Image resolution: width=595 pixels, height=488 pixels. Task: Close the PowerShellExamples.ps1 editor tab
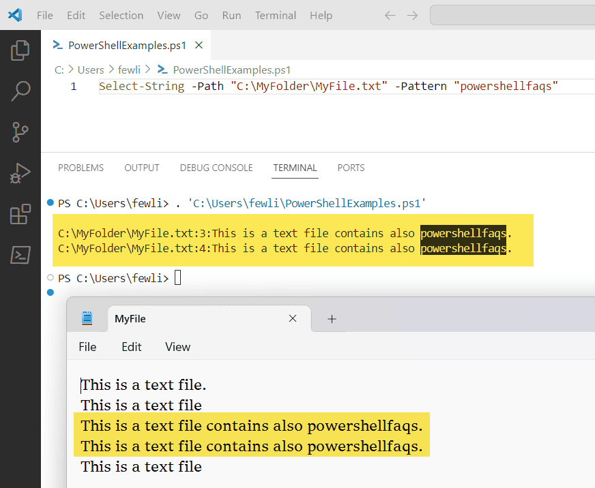tap(198, 46)
